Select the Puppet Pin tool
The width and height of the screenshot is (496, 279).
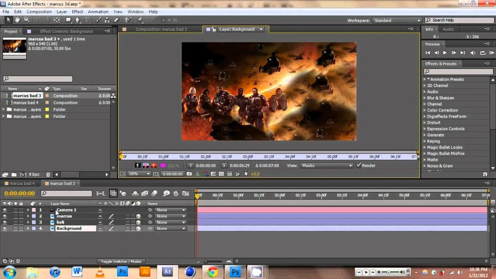point(140,20)
